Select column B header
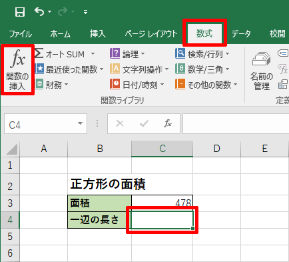The width and height of the screenshot is (289, 262). click(x=100, y=149)
